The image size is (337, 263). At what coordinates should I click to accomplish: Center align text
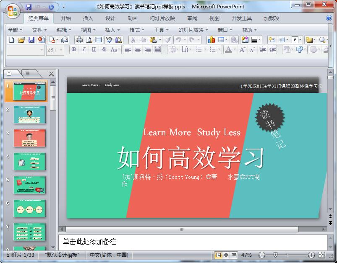click(x=138, y=49)
